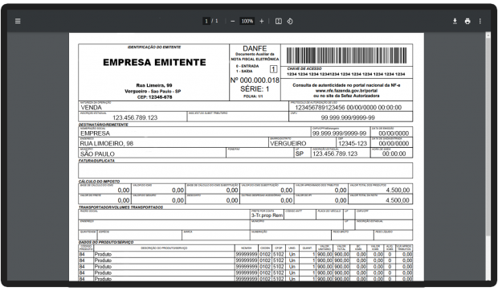Click the www.nfe.fazenda.gov.br/portal address
498x291 pixels.
pyautogui.click(x=346, y=90)
